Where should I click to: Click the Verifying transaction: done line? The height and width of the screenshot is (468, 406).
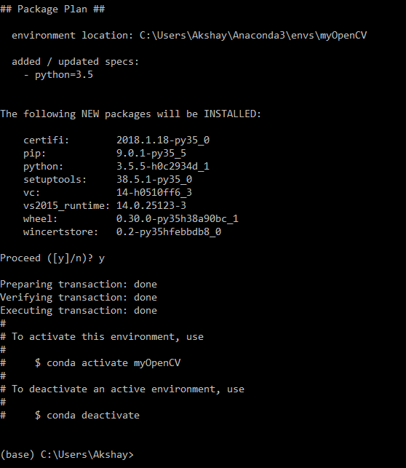pos(79,298)
